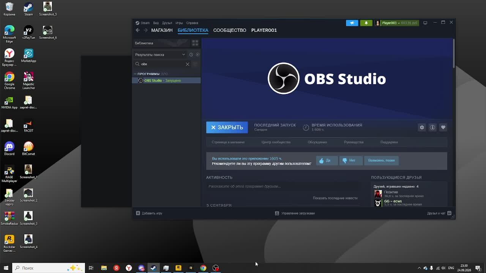Clear the library search field
Image resolution: width=486 pixels, height=273 pixels.
(188, 64)
